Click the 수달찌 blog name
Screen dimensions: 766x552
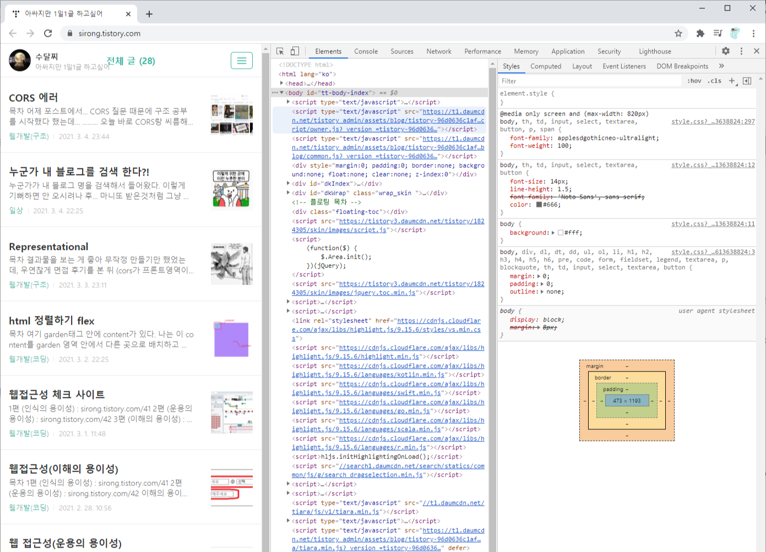click(47, 56)
